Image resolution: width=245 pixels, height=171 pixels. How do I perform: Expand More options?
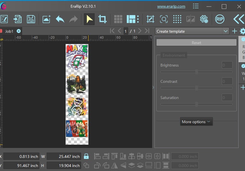coord(196,122)
